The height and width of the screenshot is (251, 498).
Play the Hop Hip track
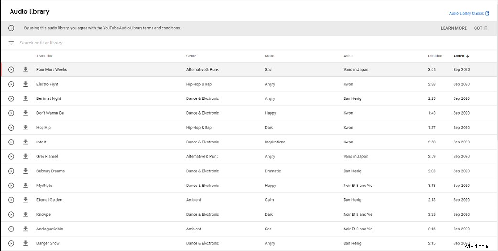(11, 127)
